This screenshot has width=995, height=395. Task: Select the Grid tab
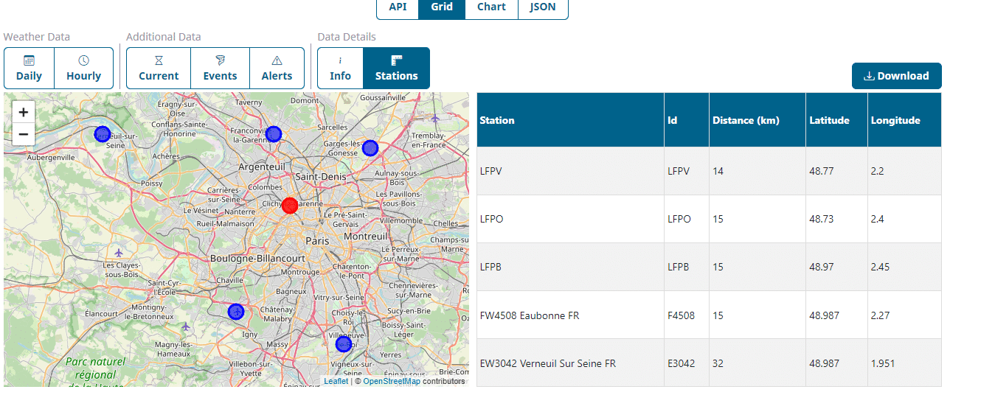[x=442, y=7]
